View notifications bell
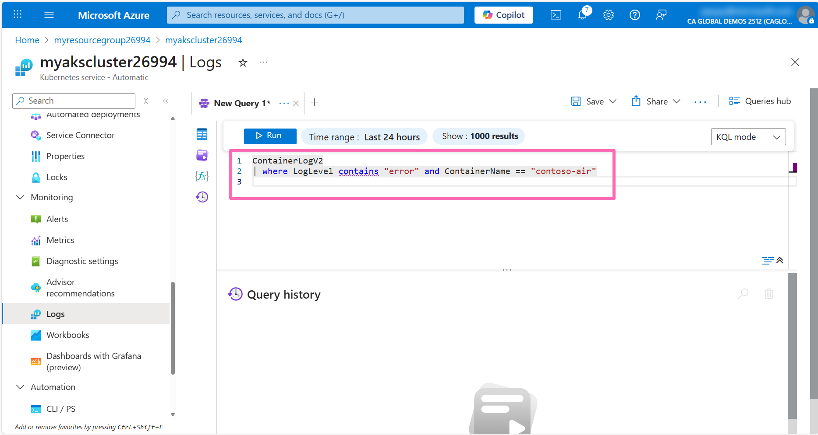This screenshot has height=435, width=818. [x=582, y=15]
